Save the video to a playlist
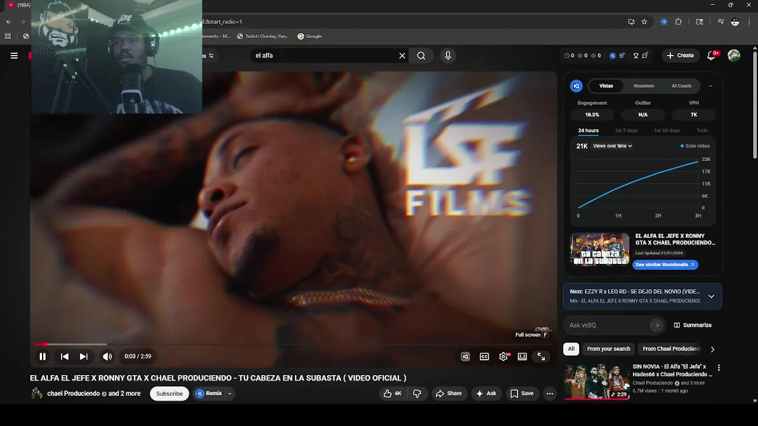This screenshot has width=758, height=426. 522,393
